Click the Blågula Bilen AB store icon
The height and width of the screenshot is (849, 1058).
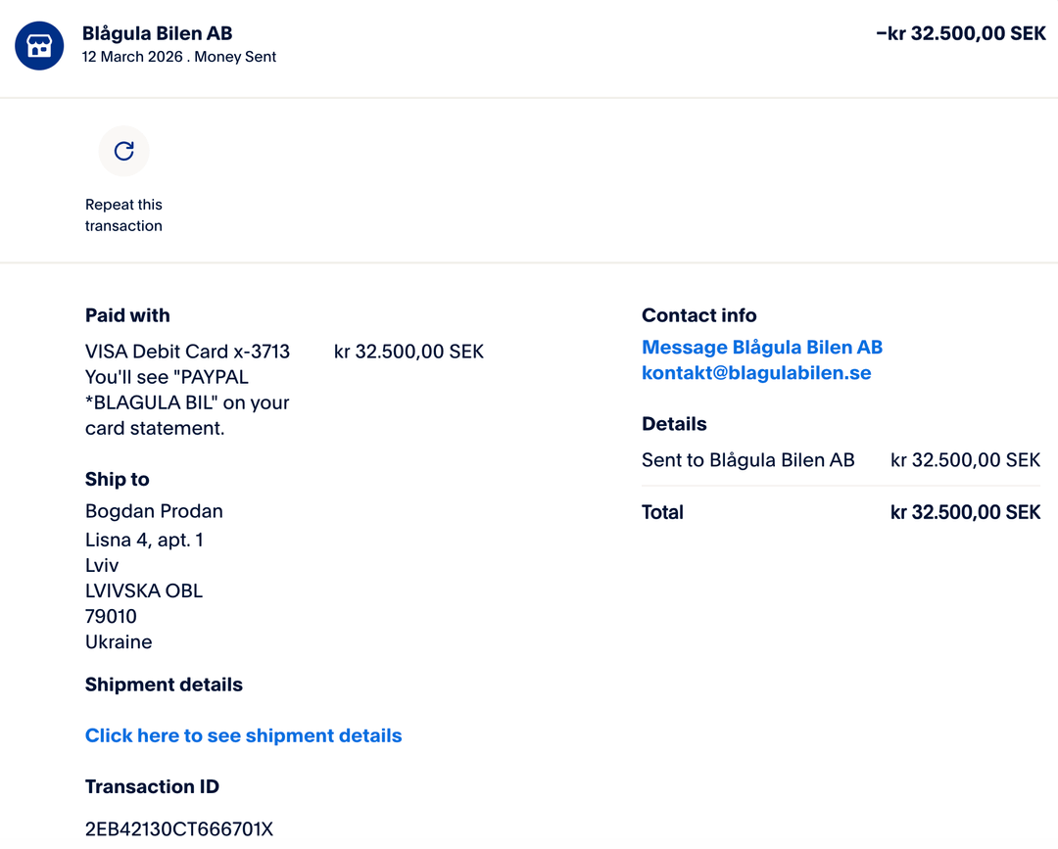39,46
